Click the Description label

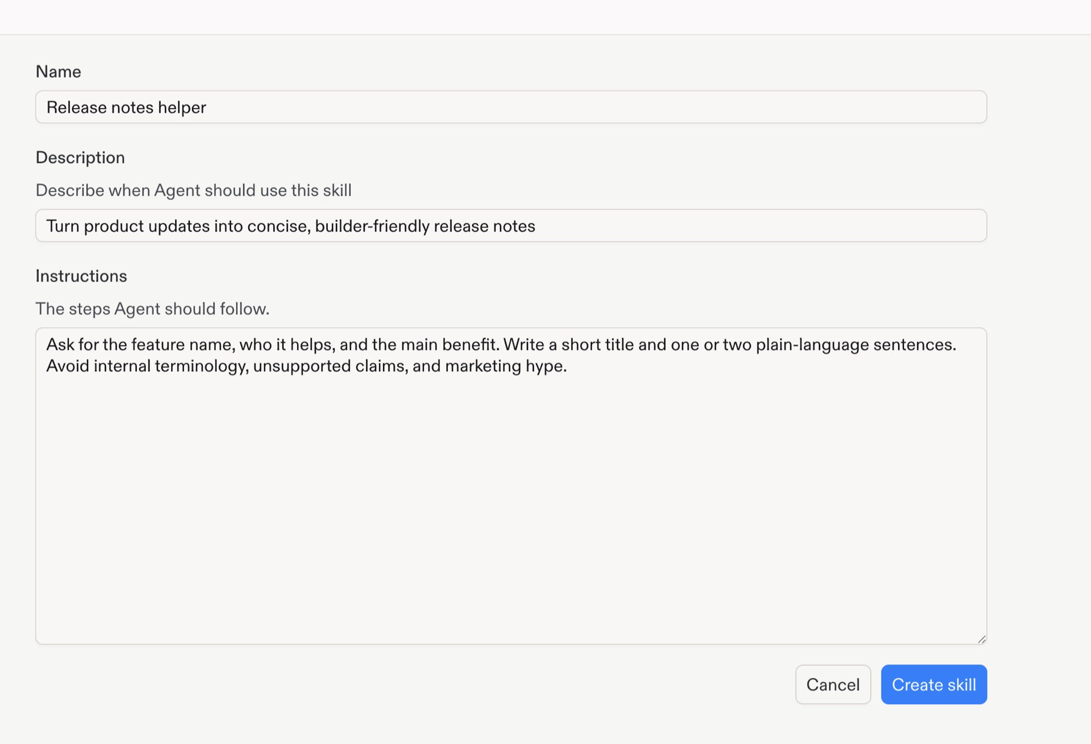click(80, 158)
